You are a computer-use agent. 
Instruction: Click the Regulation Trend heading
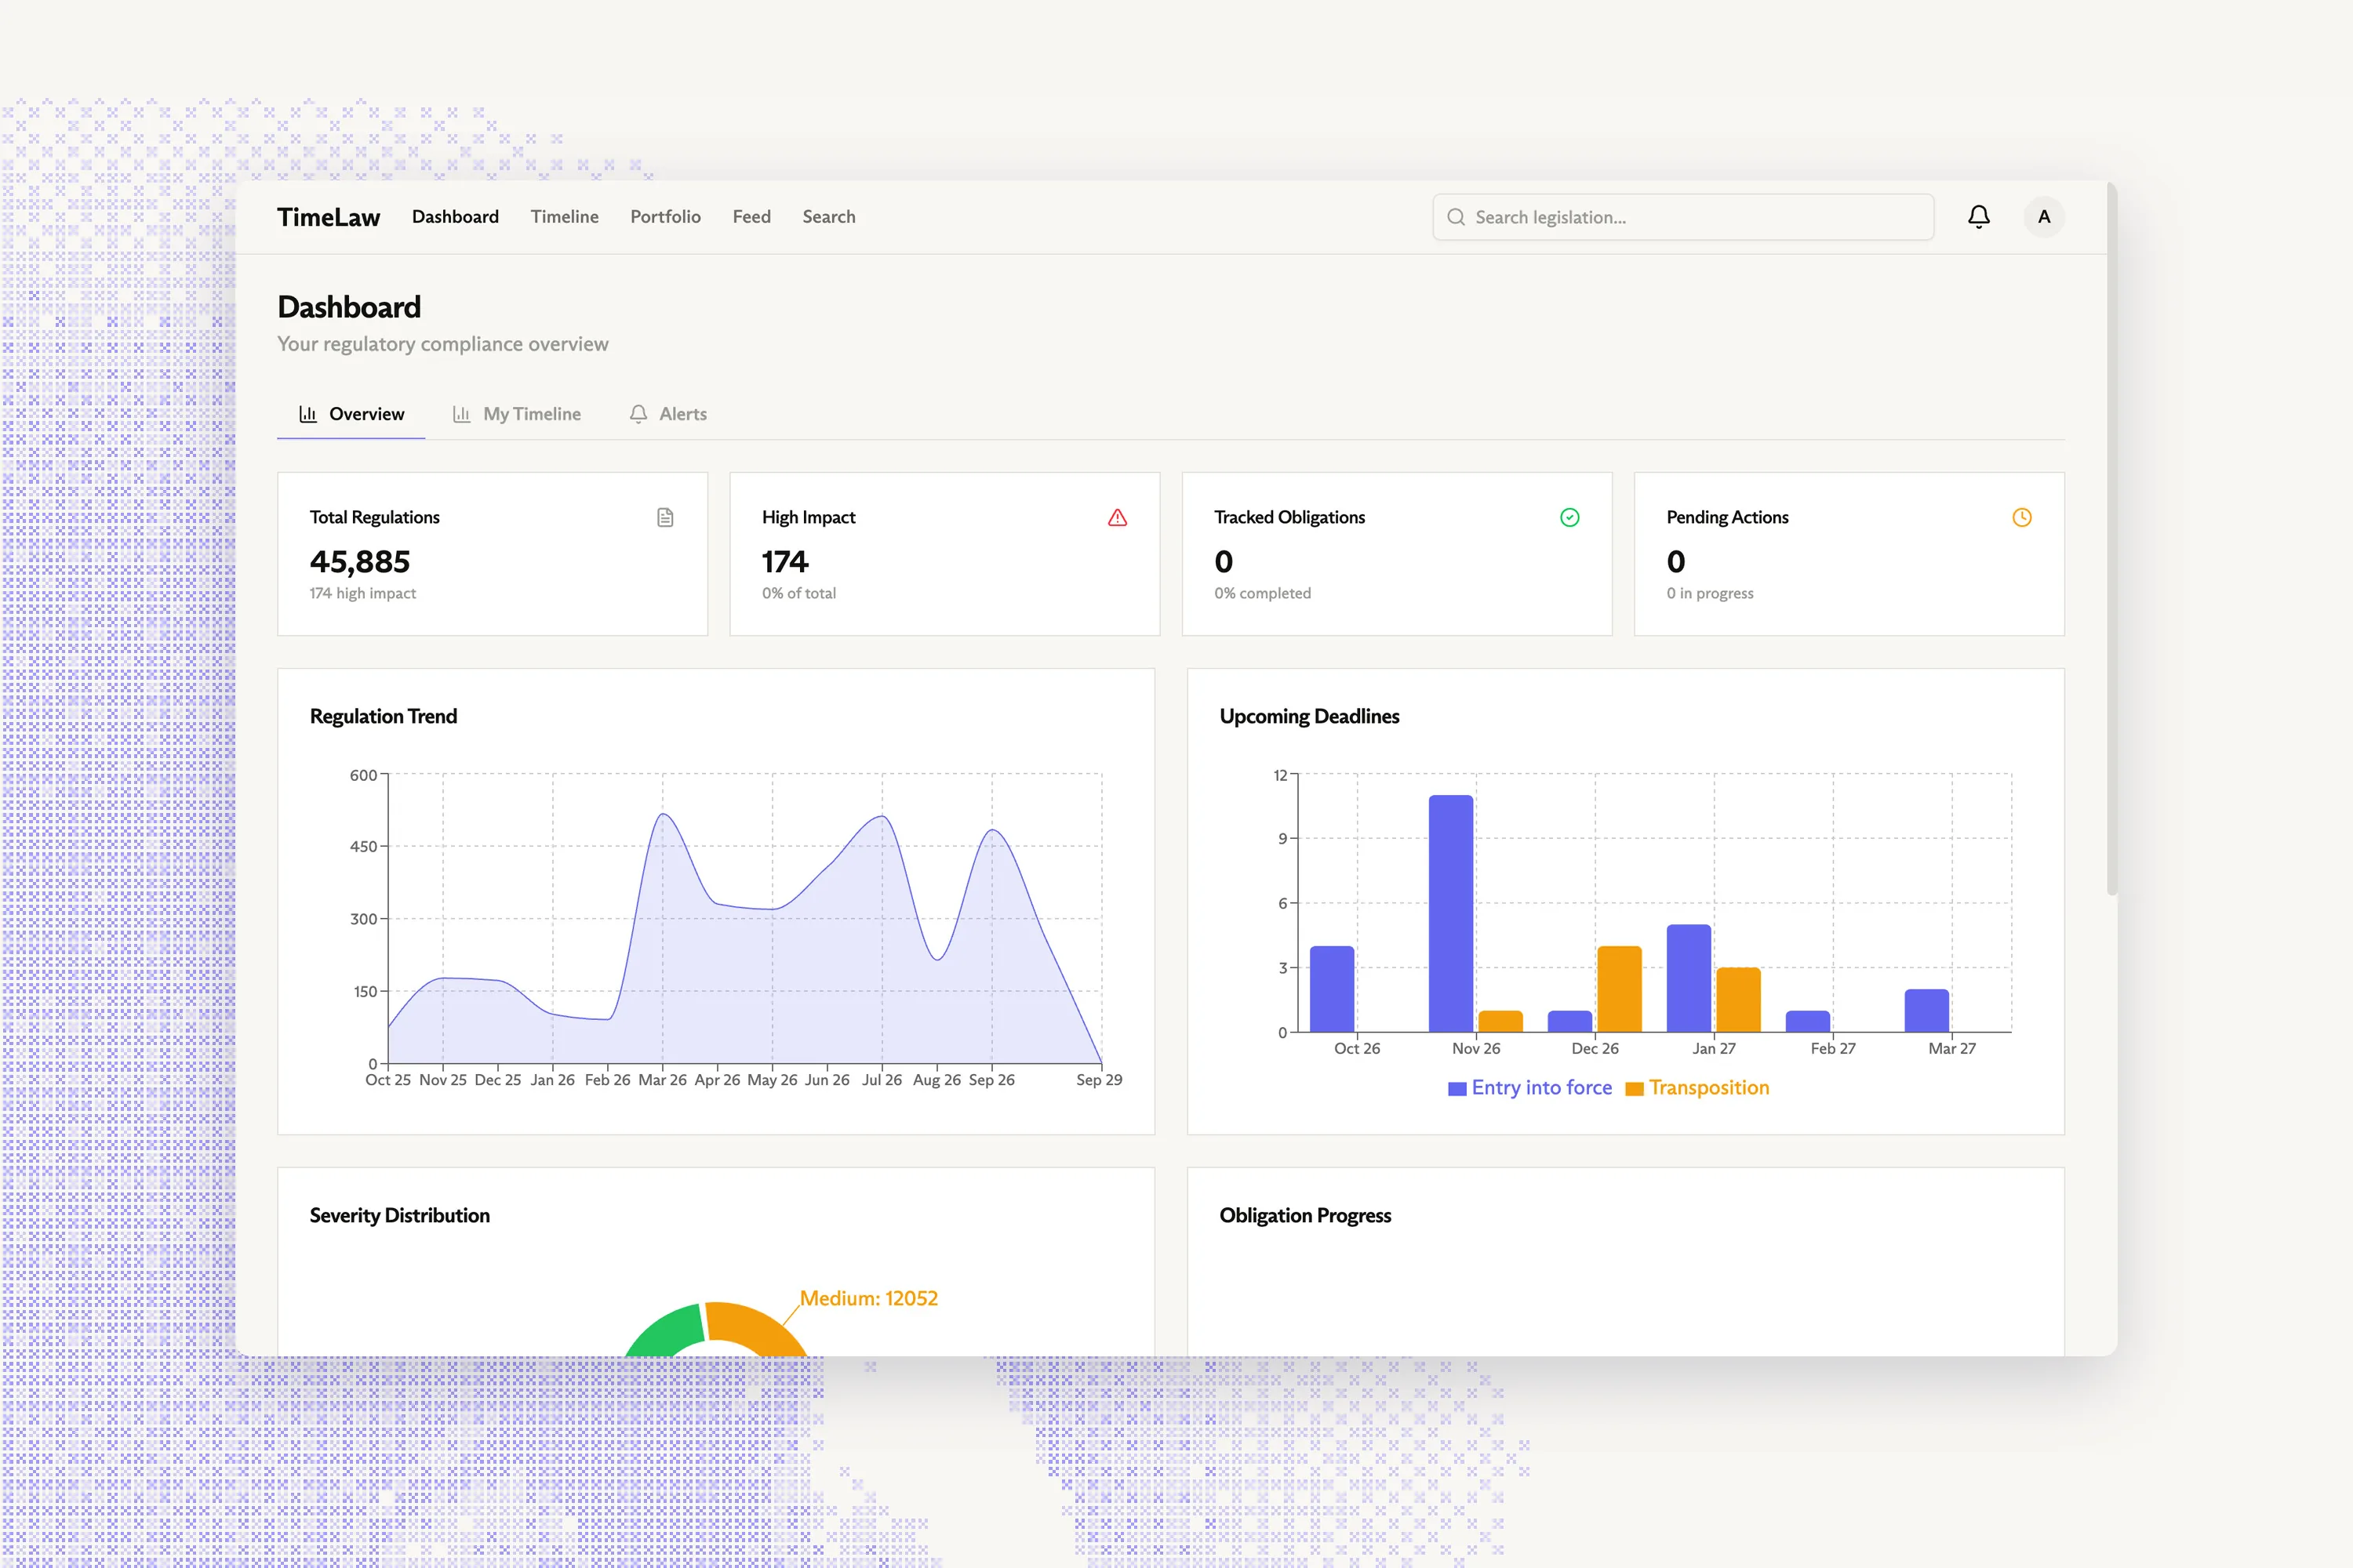(384, 716)
